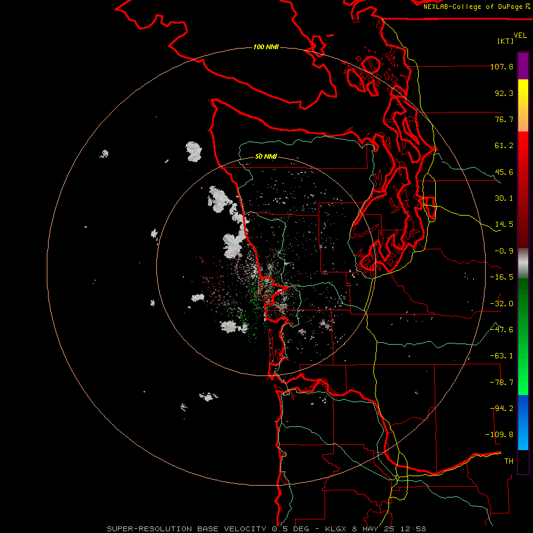The height and width of the screenshot is (533, 533).
Task: Click the -78.7 velocity scale value
Action: click(502, 383)
